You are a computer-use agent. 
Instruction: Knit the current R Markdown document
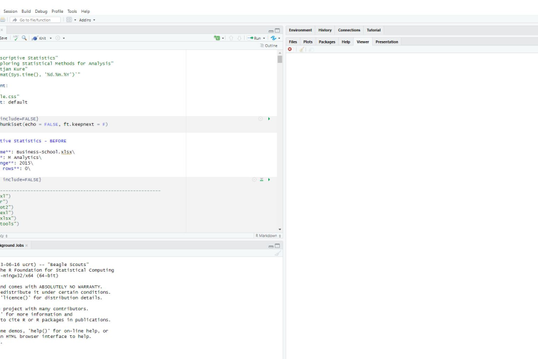41,38
